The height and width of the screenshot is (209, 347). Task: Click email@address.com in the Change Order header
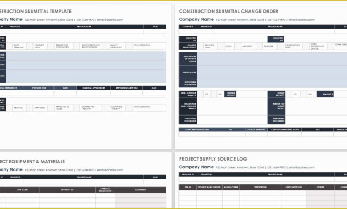pyautogui.click(x=301, y=20)
